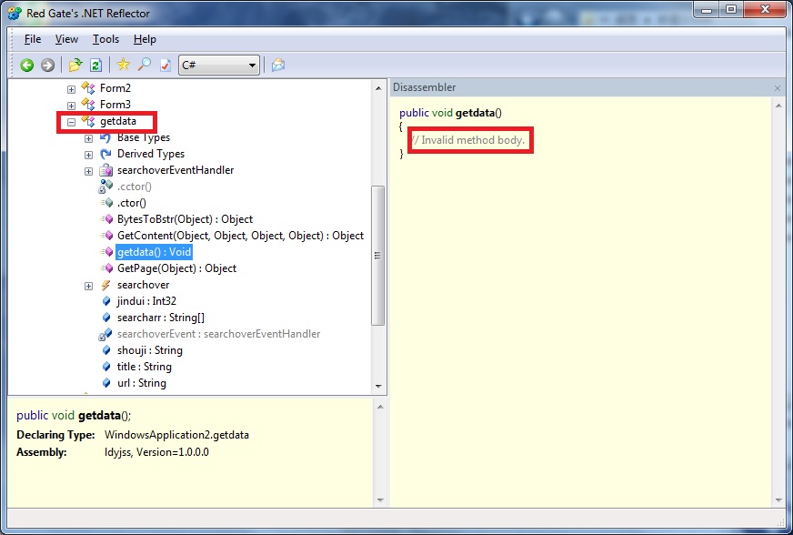Open the Tools menu
Viewport: 793px width, 535px height.
(105, 39)
